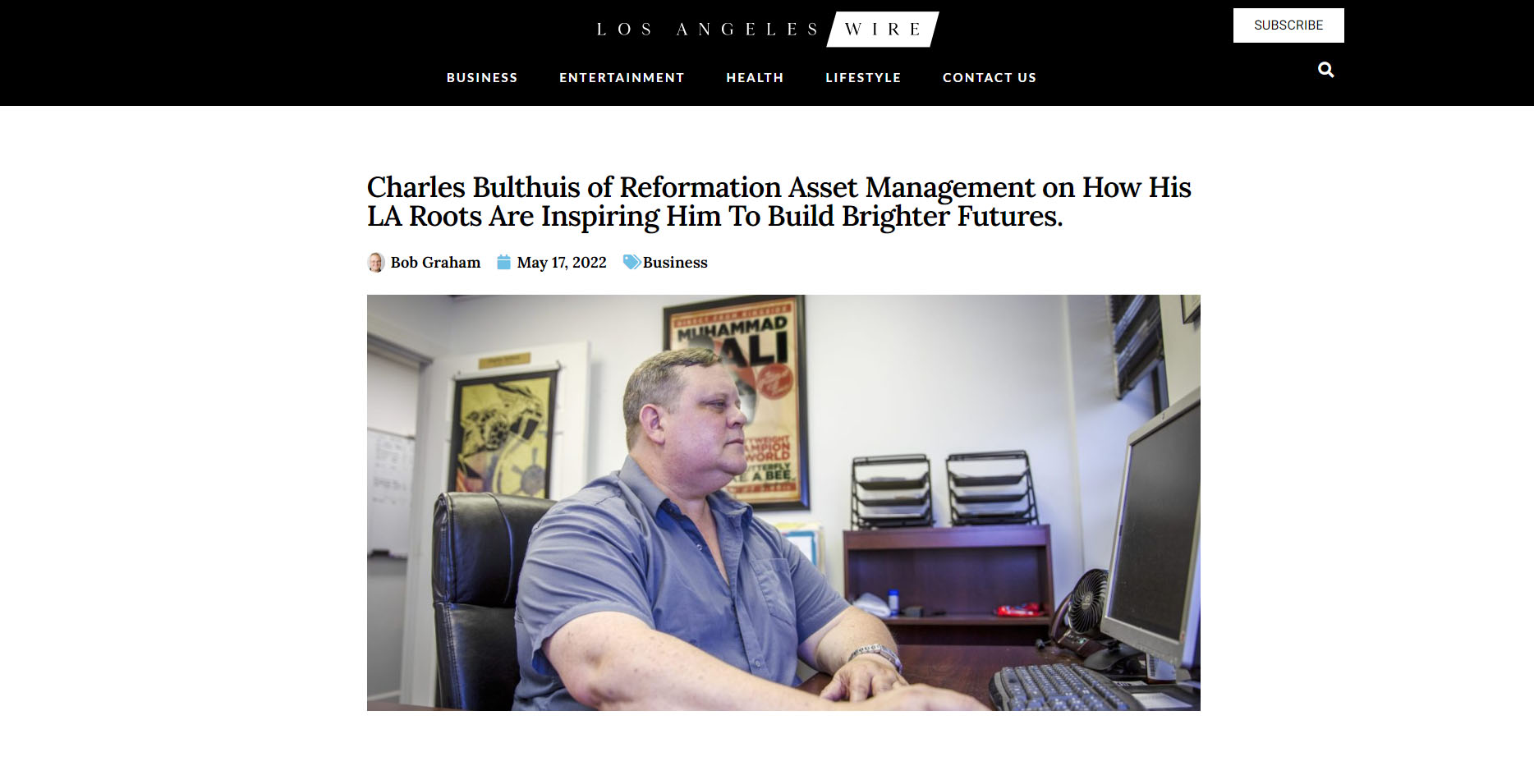The height and width of the screenshot is (775, 1534).
Task: Click the Subscribe button
Action: [1288, 25]
